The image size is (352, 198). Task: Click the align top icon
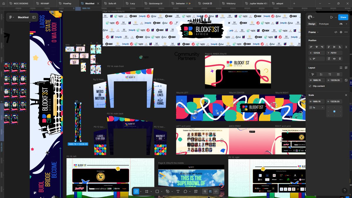[x=329, y=47]
